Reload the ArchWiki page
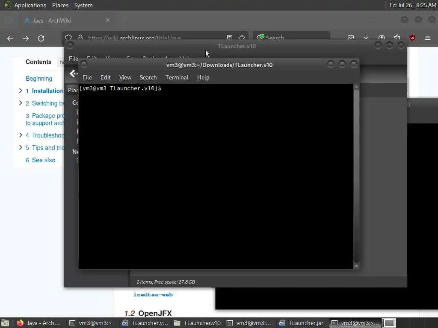Screen dimensions: 438x328 coord(41,38)
